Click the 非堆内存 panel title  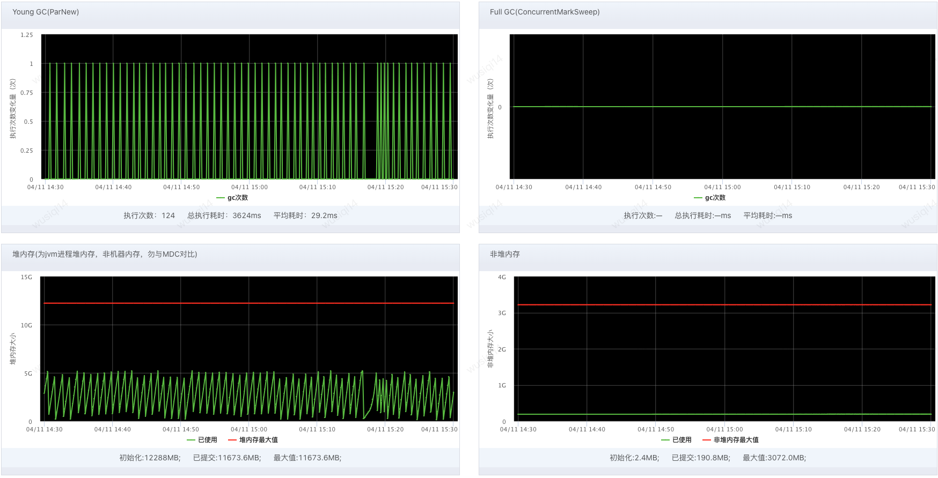tap(504, 254)
